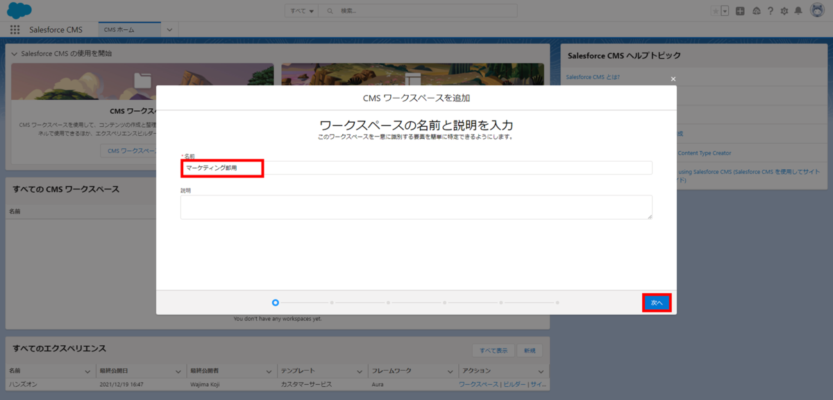This screenshot has width=833, height=400.
Task: Open the テンプレート column menu chevron
Action: [x=360, y=371]
